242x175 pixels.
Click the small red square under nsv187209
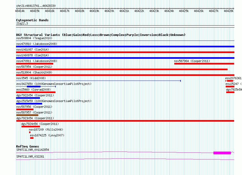click(x=30, y=132)
